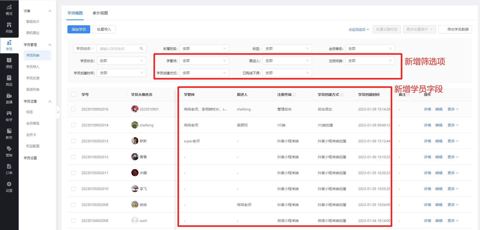The height and width of the screenshot is (230, 480).
Task: Open the 所属班级 dropdown
Action: 204,49
